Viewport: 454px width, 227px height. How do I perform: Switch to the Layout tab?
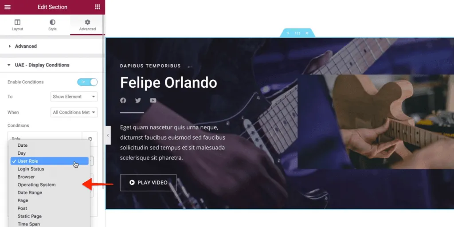(17, 25)
